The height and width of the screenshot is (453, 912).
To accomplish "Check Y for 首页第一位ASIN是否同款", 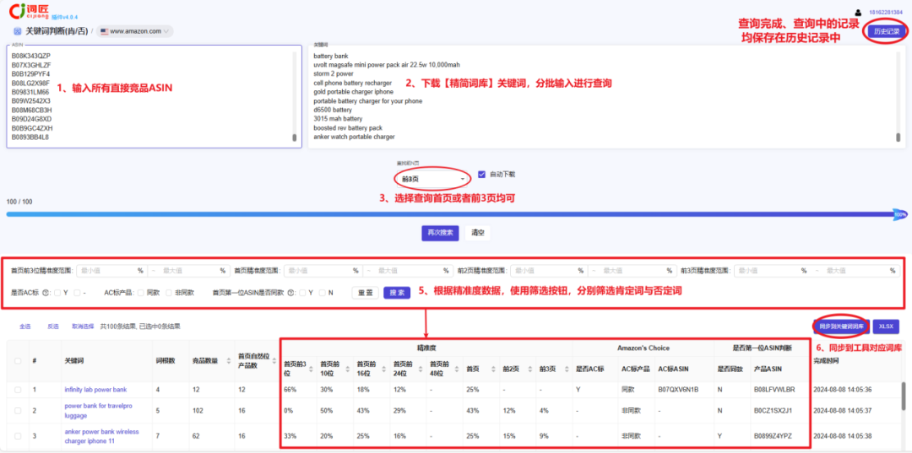I will (302, 293).
